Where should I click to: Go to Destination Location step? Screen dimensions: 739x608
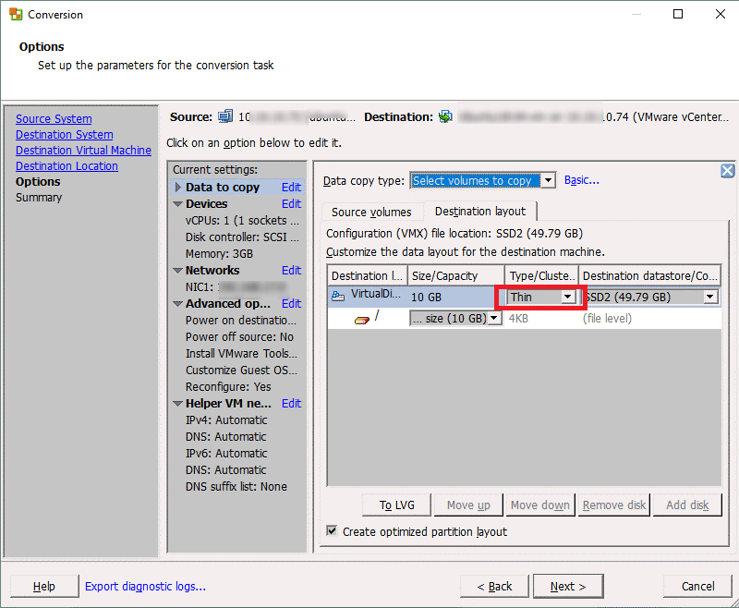pyautogui.click(x=67, y=166)
